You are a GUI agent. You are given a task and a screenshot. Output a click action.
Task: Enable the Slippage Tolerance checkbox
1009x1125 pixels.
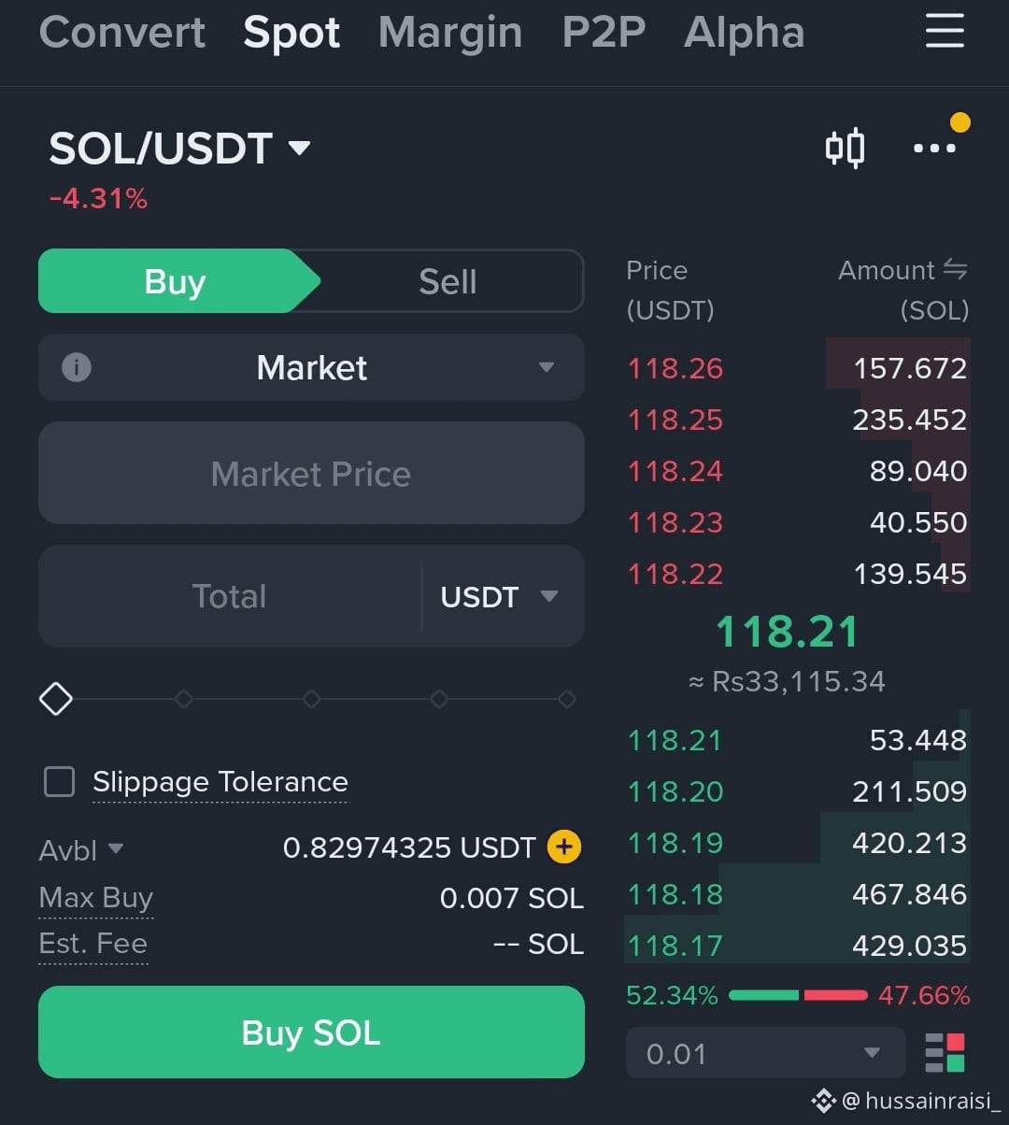(x=60, y=781)
